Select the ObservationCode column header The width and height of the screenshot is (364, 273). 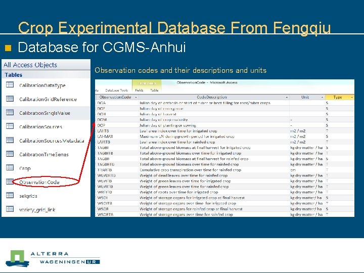coord(115,97)
